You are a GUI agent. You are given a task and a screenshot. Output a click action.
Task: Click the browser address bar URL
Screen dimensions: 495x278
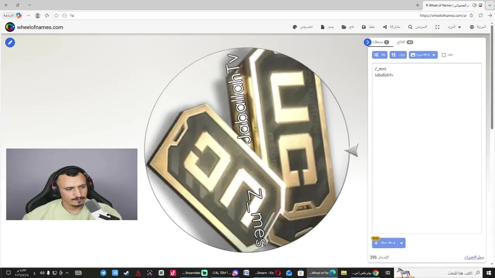coord(443,15)
